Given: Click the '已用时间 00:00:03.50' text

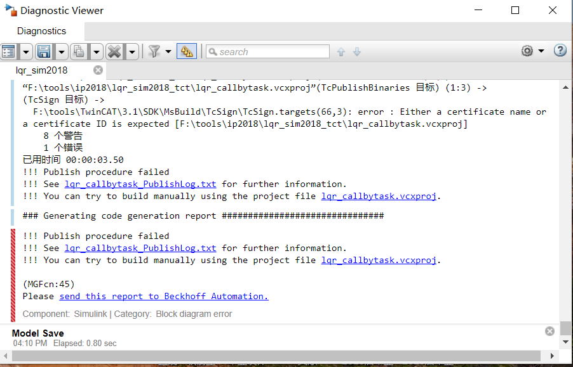Looking at the screenshot, I should pos(73,160).
